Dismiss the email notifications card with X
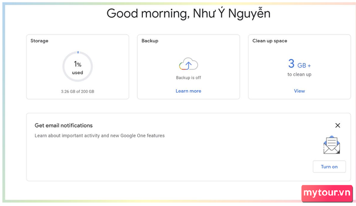Screen dimensions: 356x206 click(x=338, y=125)
